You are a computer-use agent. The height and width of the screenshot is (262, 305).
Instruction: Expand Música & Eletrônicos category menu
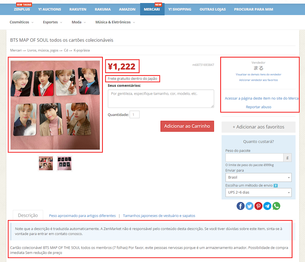click(115, 22)
